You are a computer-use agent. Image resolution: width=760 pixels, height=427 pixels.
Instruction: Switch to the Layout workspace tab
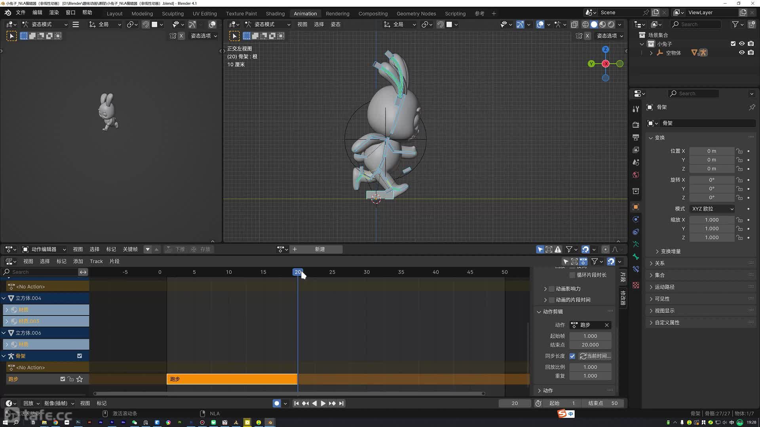point(115,13)
